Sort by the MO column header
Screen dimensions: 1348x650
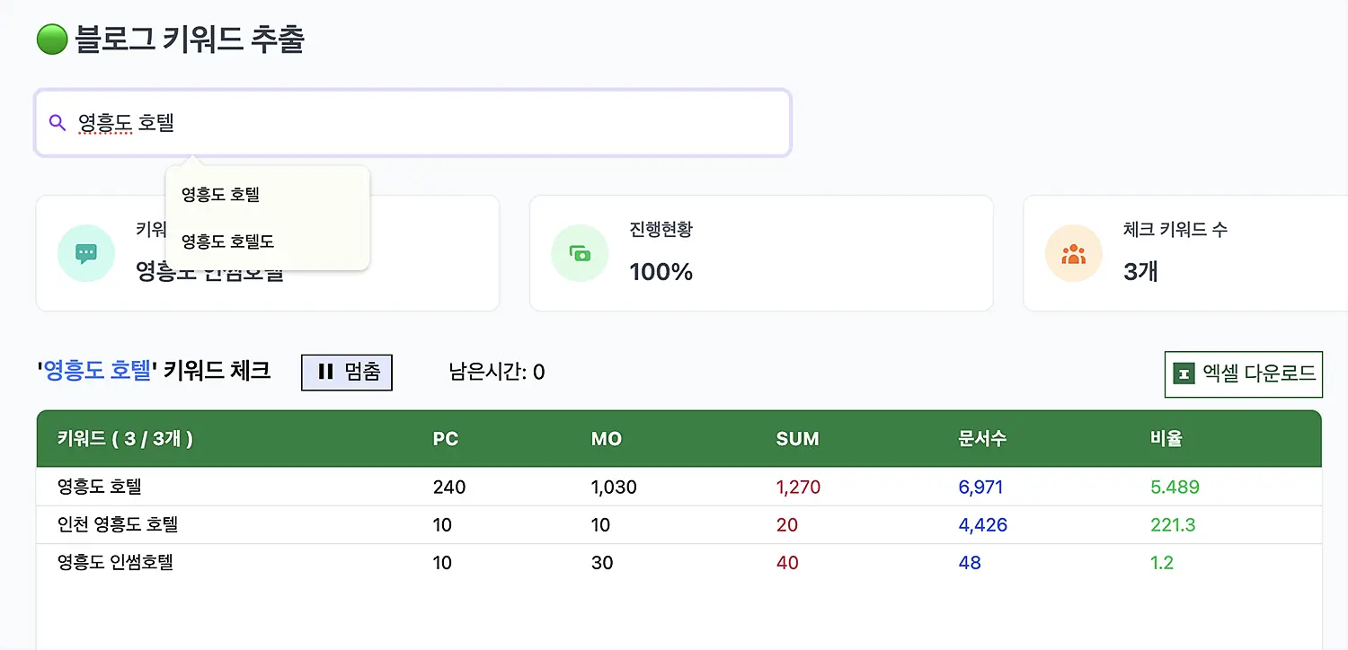607,439
